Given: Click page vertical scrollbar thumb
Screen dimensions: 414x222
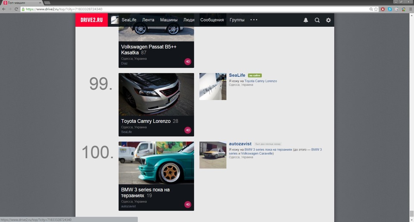Looking at the screenshot, I should [x=411, y=213].
